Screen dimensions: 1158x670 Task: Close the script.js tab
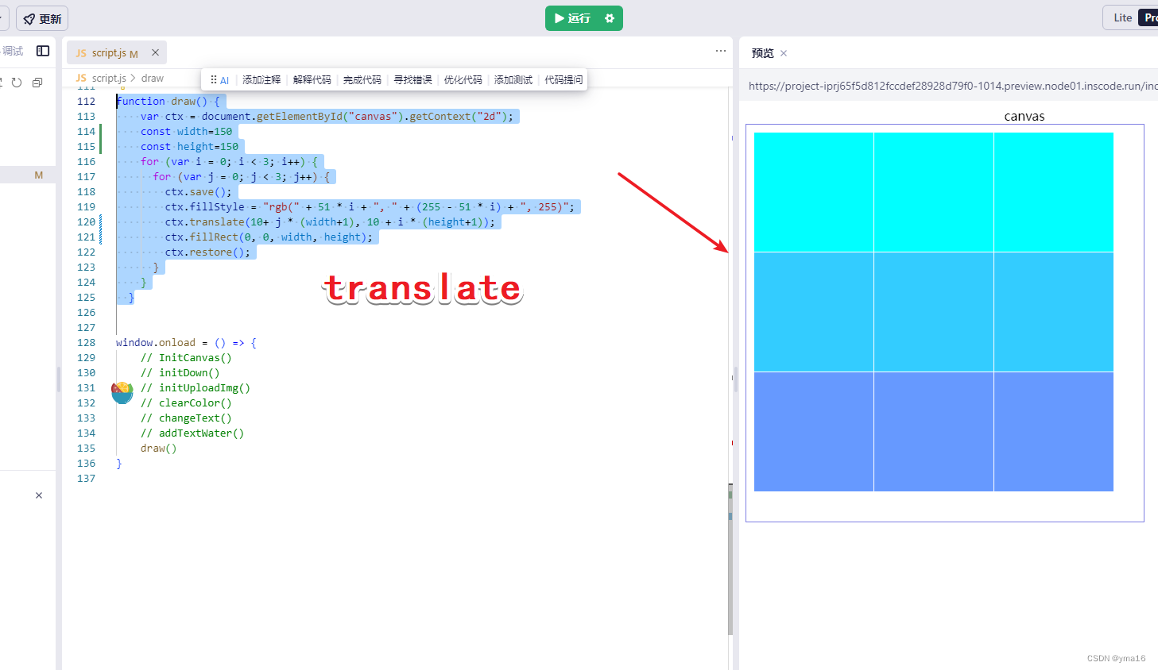coord(155,52)
